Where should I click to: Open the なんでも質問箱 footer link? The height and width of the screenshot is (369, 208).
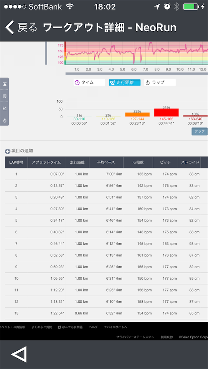pyautogui.click(x=70, y=327)
